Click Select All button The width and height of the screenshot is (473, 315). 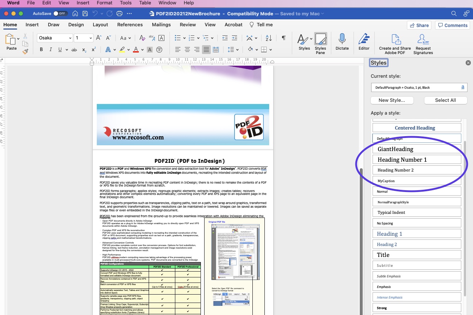click(x=445, y=100)
